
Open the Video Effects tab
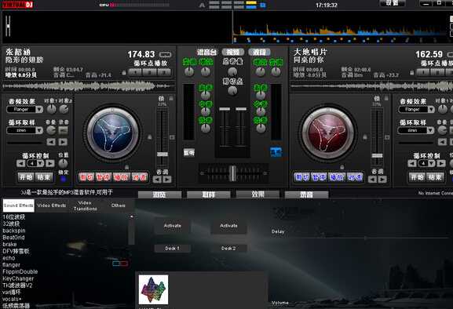click(52, 205)
